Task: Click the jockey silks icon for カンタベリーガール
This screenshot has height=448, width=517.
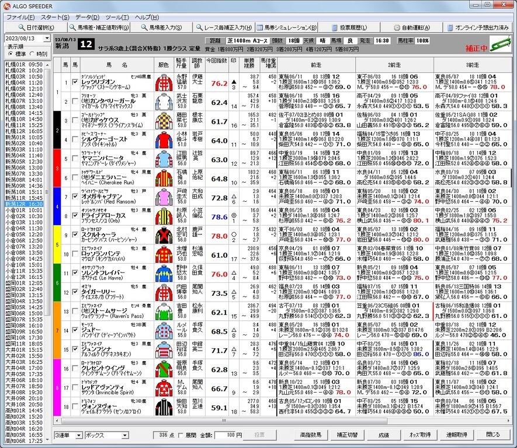Action: tap(164, 101)
